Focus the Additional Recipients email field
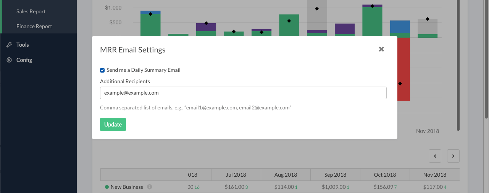 pos(243,93)
